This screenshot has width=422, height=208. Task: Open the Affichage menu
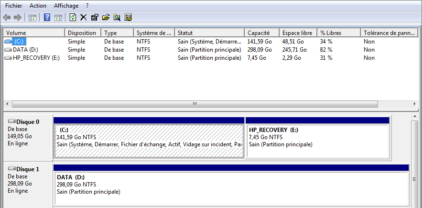coord(66,6)
